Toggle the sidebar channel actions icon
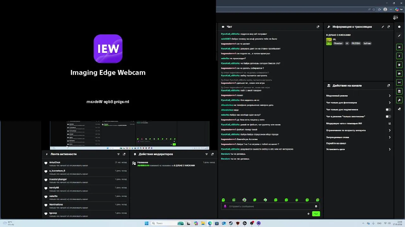The height and width of the screenshot is (227, 405). tap(399, 91)
